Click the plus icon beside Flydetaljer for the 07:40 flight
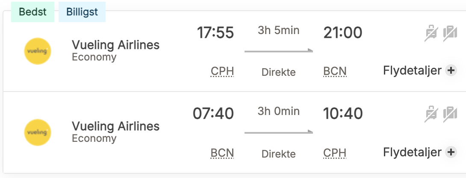This screenshot has height=178, width=466. [x=451, y=152]
